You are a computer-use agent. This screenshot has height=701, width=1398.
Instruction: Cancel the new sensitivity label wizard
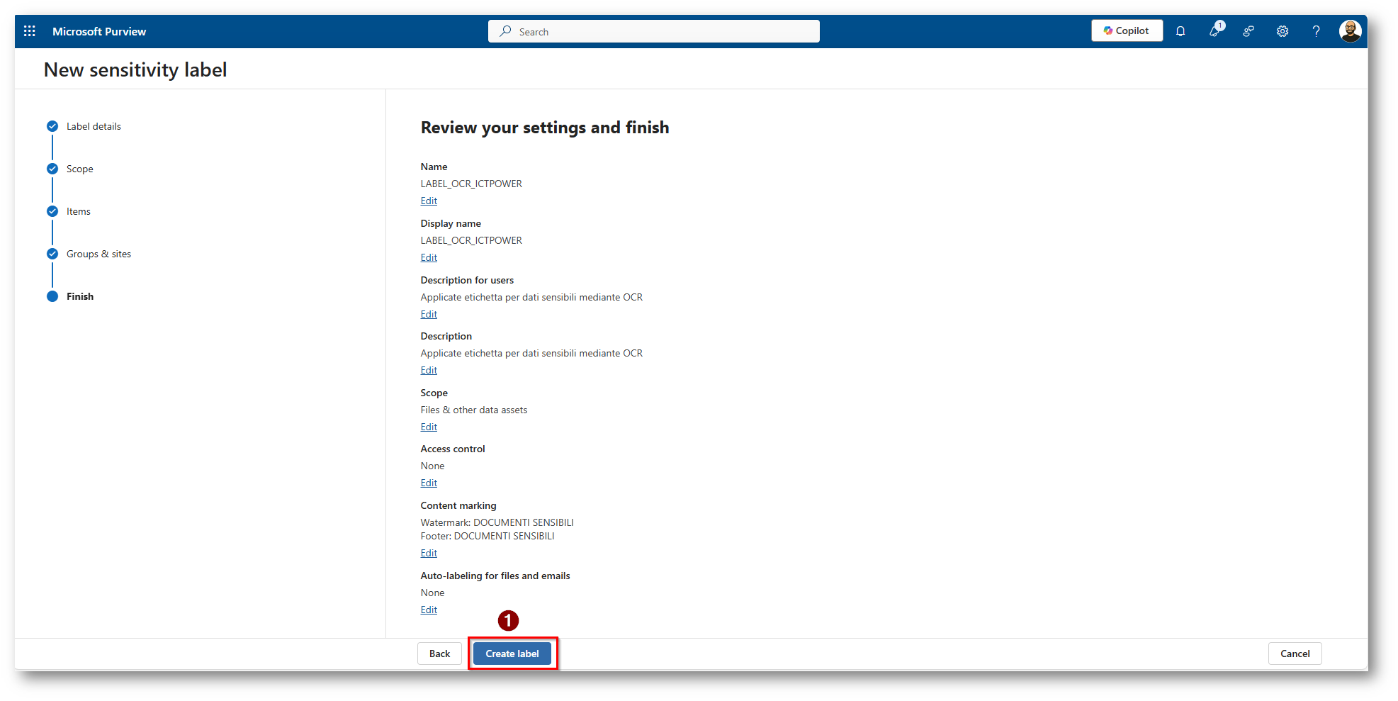(1295, 654)
